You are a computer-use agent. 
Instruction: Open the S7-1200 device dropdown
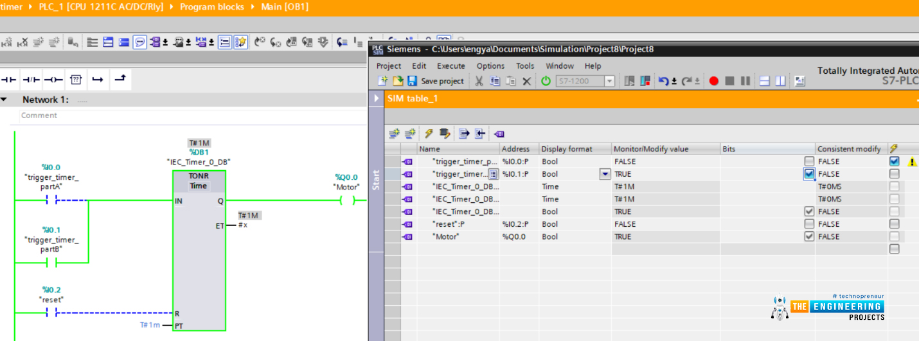click(609, 81)
